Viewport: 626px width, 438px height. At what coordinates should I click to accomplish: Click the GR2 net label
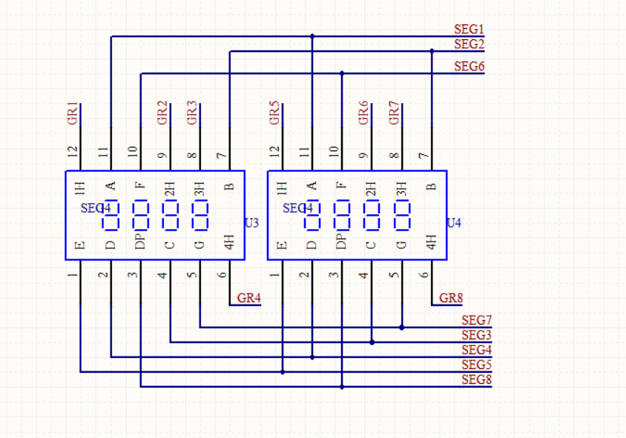pyautogui.click(x=162, y=113)
